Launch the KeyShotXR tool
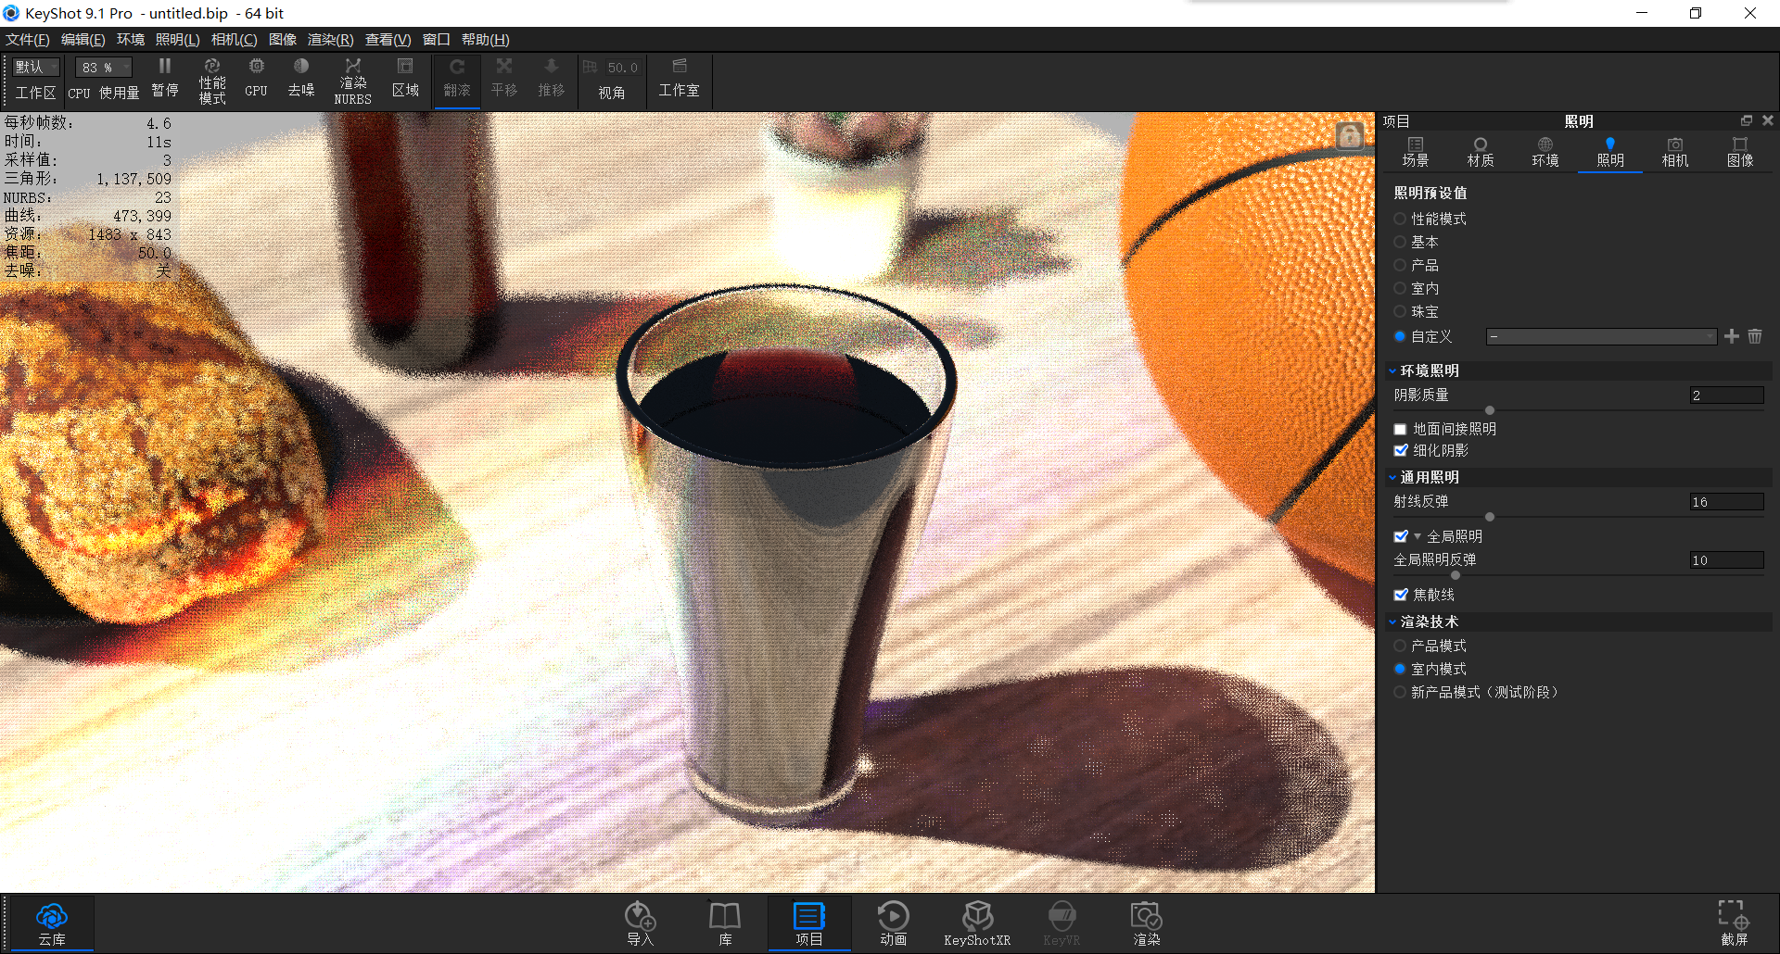This screenshot has width=1780, height=954. point(977,922)
